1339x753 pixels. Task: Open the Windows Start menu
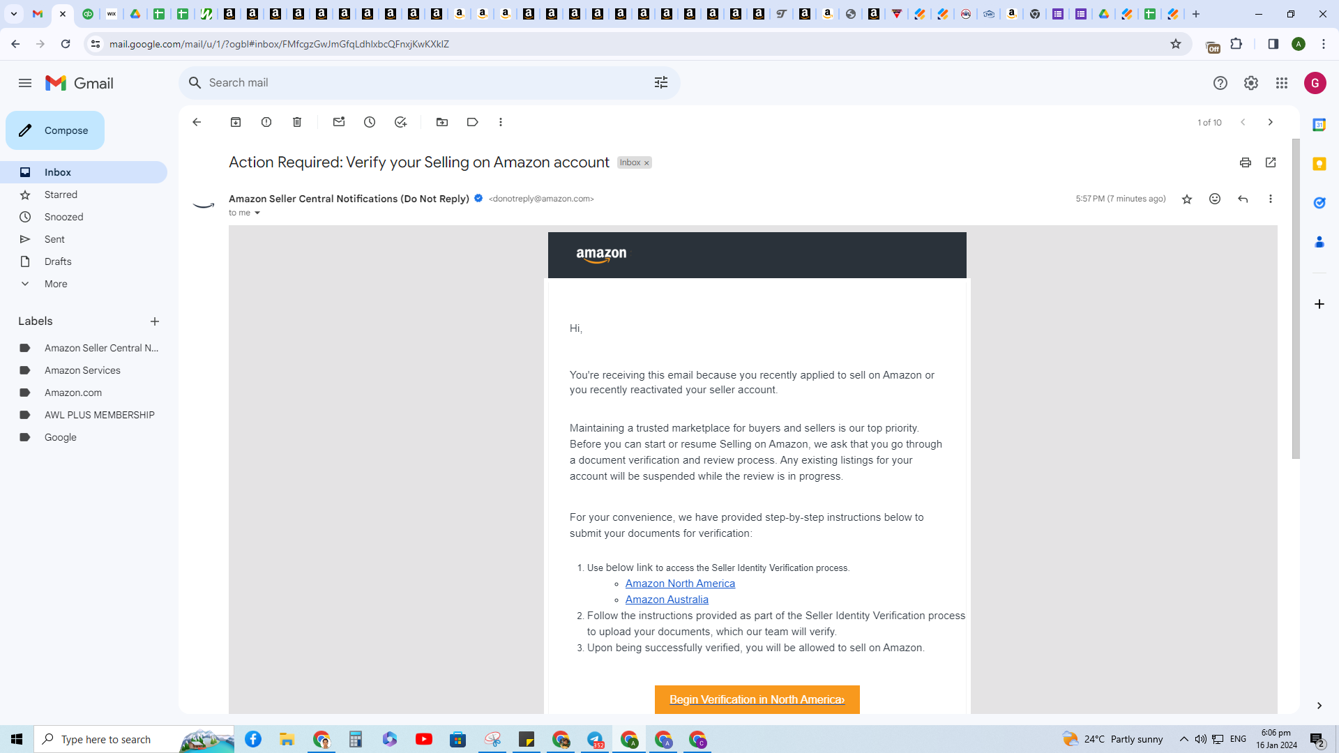coord(17,739)
